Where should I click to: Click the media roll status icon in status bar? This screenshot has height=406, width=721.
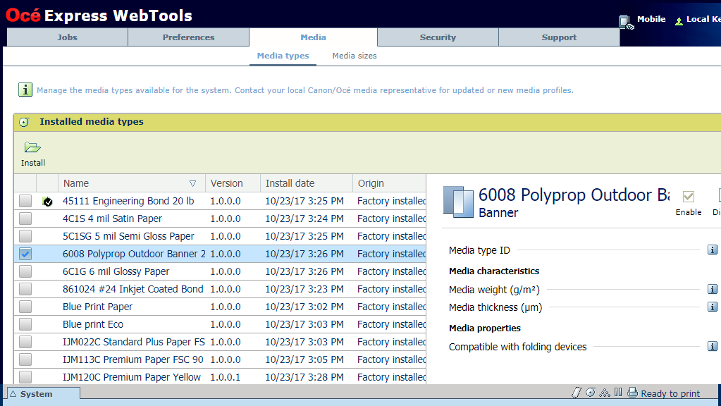click(591, 392)
